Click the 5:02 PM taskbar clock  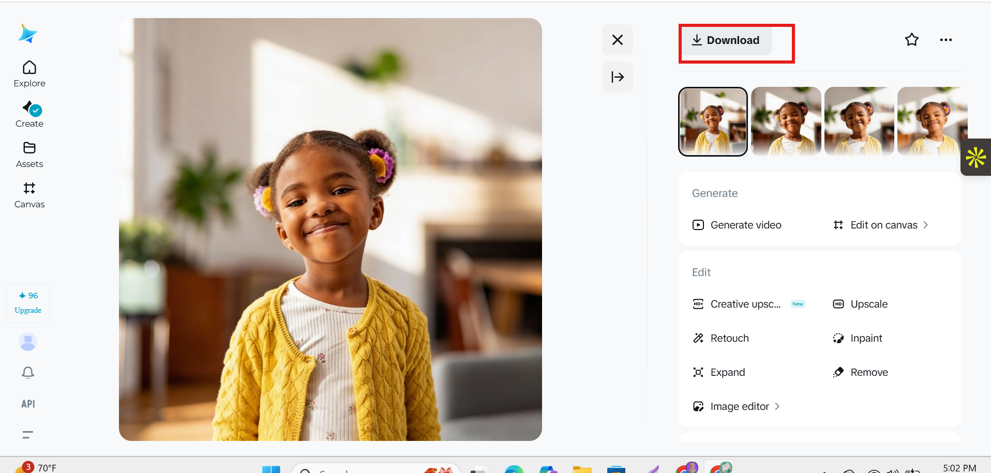click(959, 468)
